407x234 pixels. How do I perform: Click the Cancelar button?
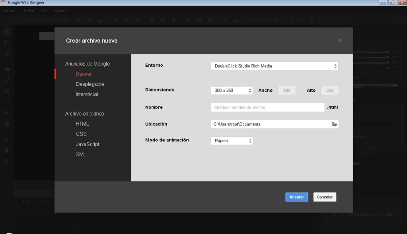[x=325, y=197]
